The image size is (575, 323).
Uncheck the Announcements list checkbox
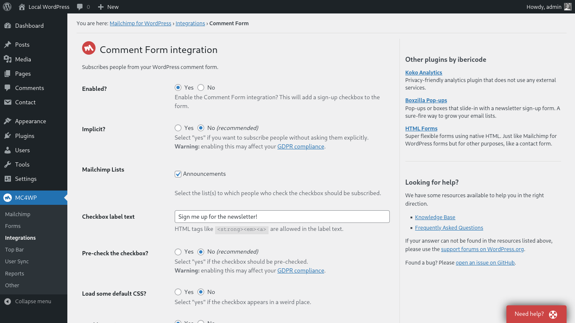178,174
